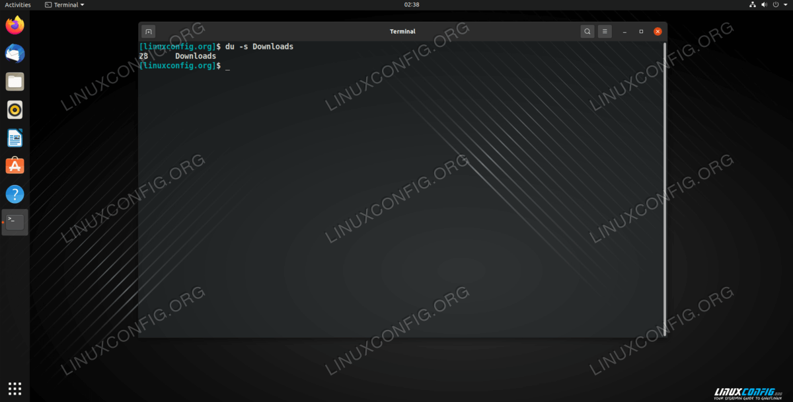The image size is (793, 402).
Task: Expand the Terminal app menu
Action: pyautogui.click(x=65, y=5)
